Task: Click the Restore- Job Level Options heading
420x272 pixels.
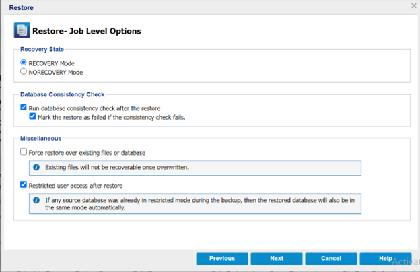Action: pyautogui.click(x=87, y=31)
